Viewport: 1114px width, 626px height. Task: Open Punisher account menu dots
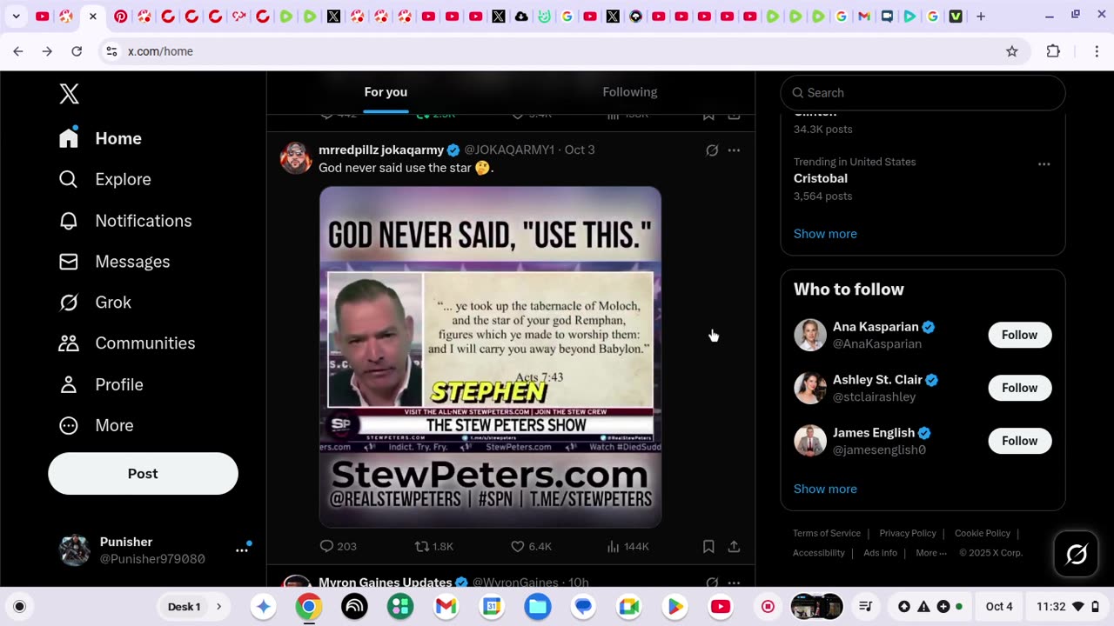[x=241, y=550]
